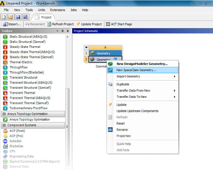Select Transient Thermal (ABAQUS) in Toolbox
Image resolution: width=213 pixels, height=170 pixels.
[30, 98]
